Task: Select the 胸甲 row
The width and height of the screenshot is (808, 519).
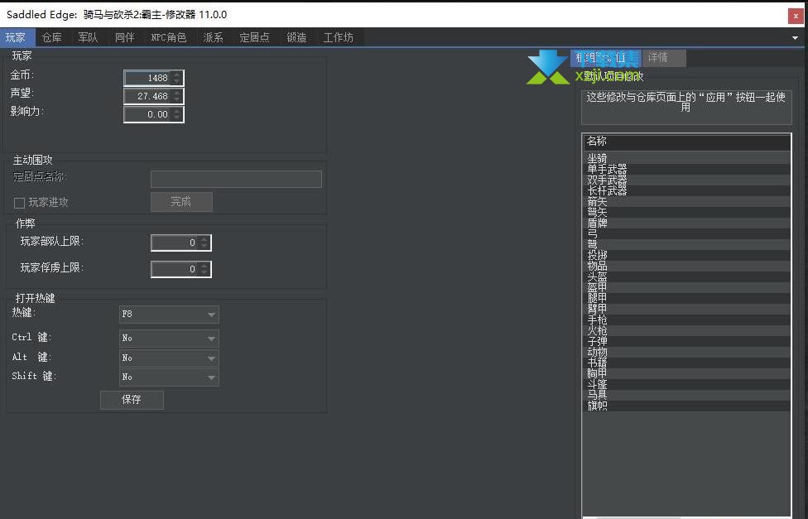Action: tap(687, 373)
